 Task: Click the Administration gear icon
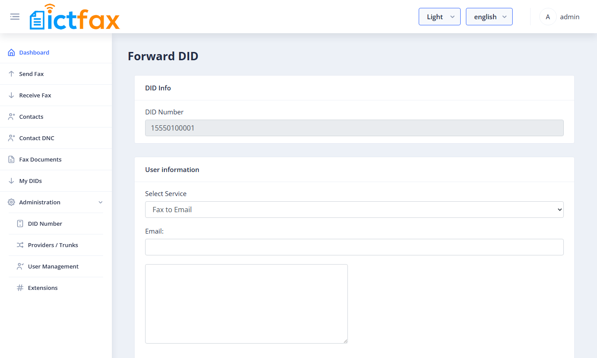[x=11, y=202]
